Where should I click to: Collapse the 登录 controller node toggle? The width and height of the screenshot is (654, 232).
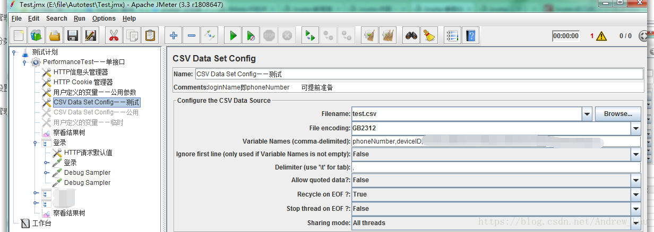(36, 143)
